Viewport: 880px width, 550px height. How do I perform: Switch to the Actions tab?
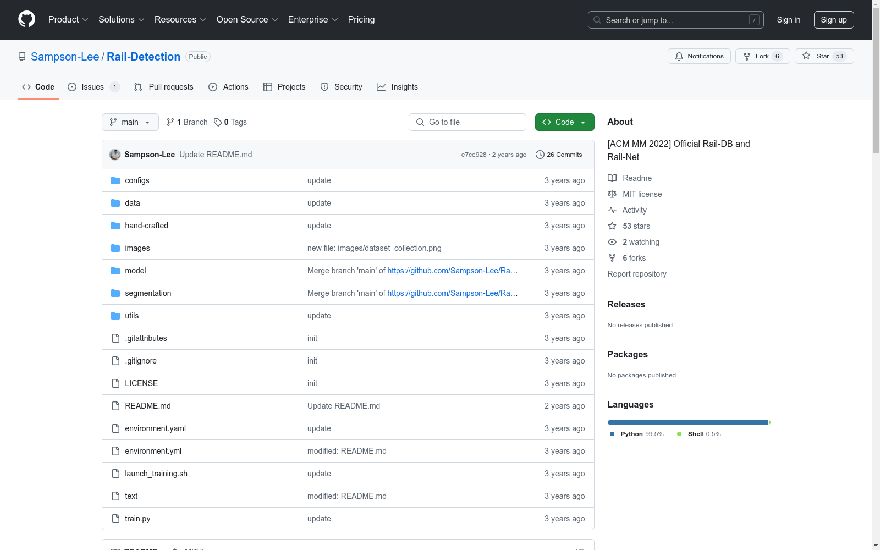pos(228,87)
